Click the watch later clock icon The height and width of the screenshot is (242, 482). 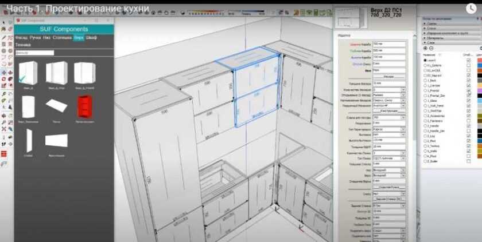pyautogui.click(x=472, y=8)
